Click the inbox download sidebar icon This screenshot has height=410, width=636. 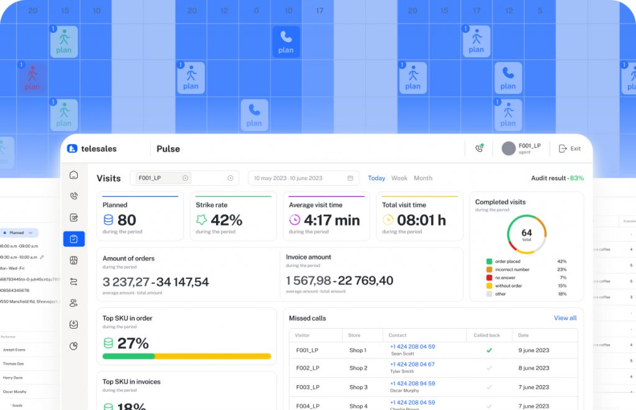click(74, 324)
